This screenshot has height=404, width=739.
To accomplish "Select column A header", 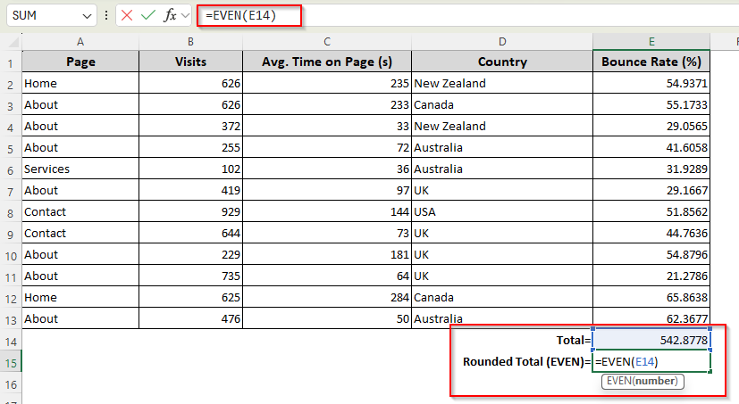I will tap(80, 42).
